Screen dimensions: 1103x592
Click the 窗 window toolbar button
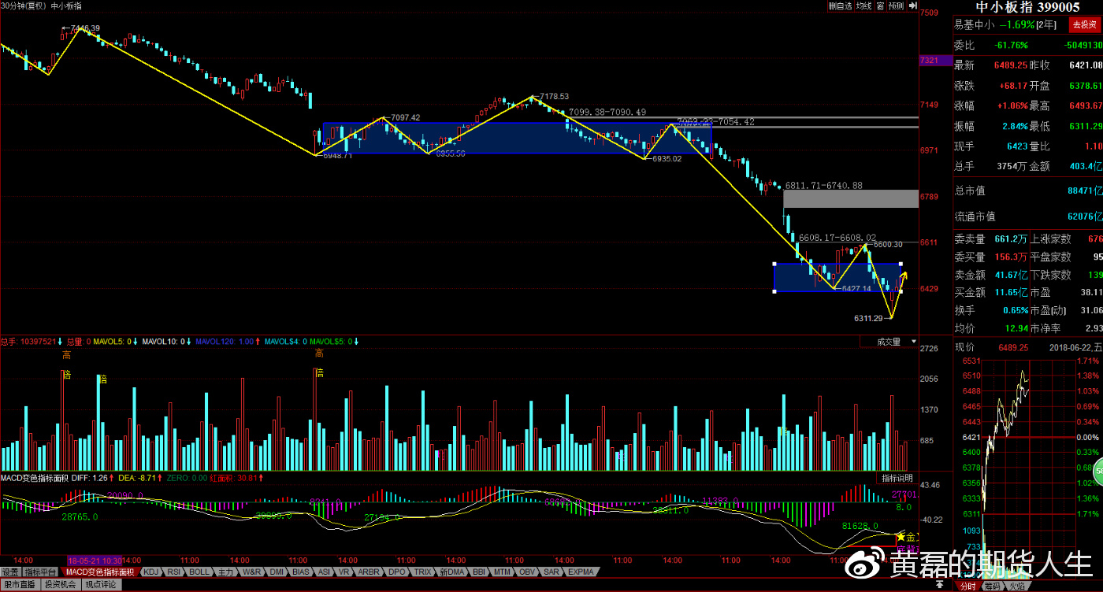tap(880, 6)
